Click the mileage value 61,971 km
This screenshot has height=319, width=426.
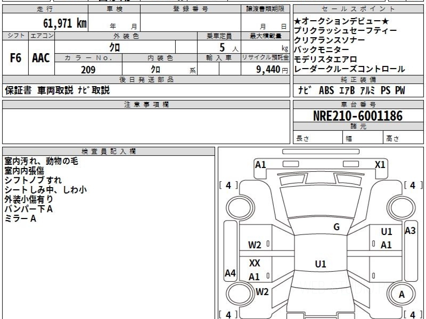65,23
